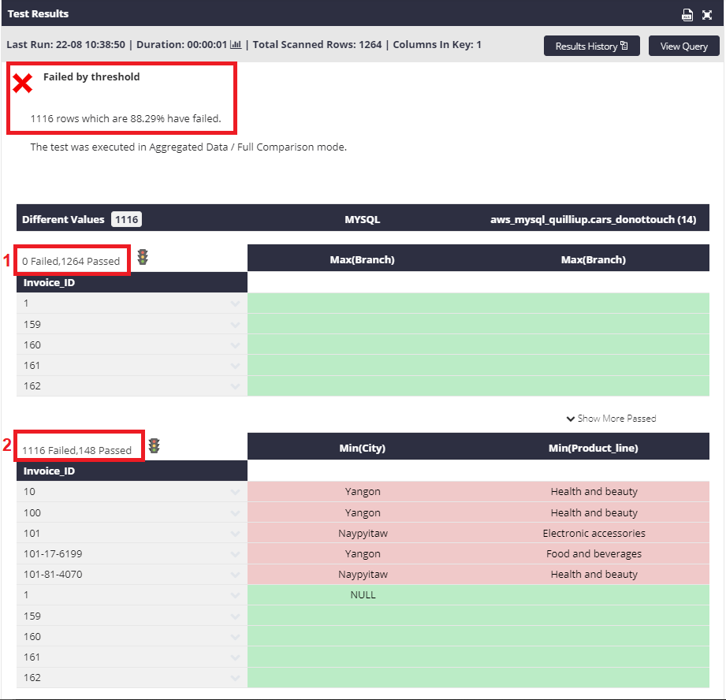The width and height of the screenshot is (726, 700).
Task: Click Food and beverages cell
Action: pyautogui.click(x=594, y=553)
